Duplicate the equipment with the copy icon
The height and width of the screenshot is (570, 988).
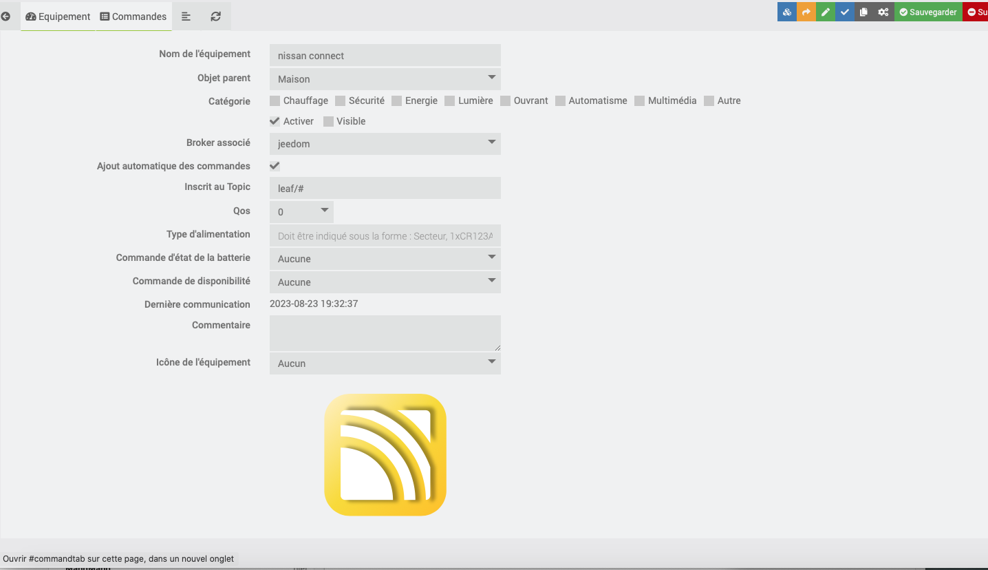(863, 12)
